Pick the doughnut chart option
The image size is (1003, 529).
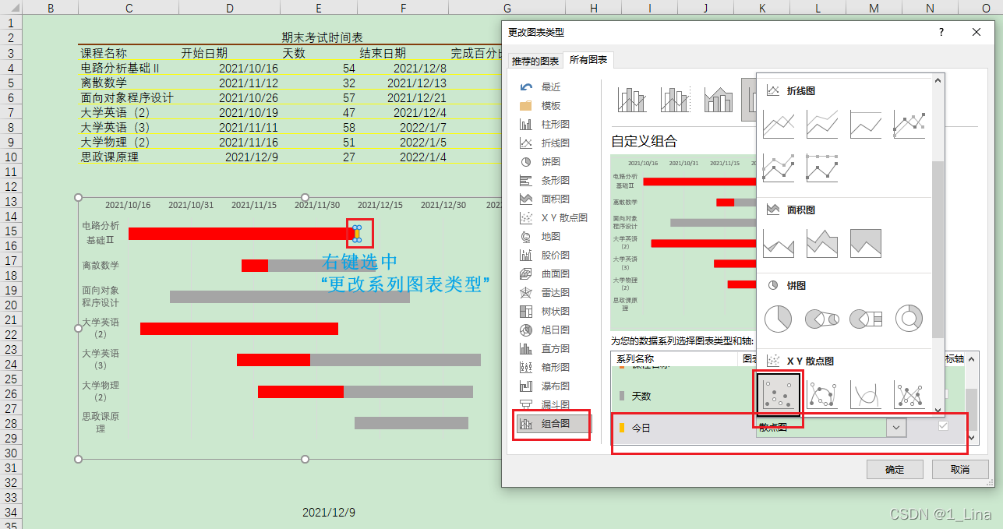(x=909, y=318)
